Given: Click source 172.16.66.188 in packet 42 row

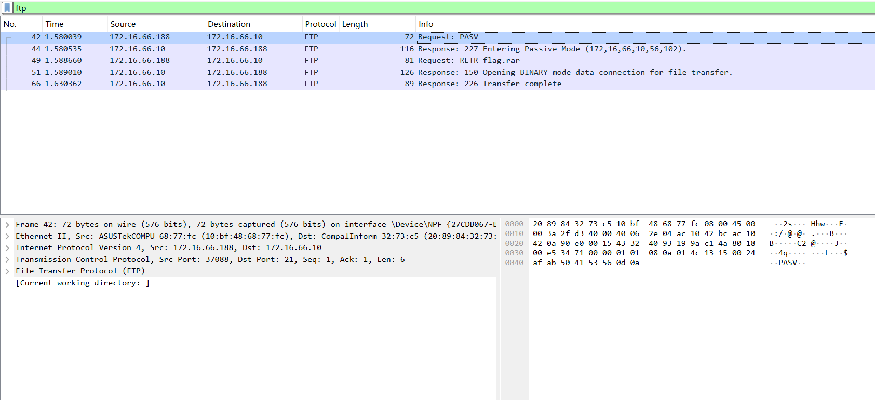Looking at the screenshot, I should tap(140, 37).
